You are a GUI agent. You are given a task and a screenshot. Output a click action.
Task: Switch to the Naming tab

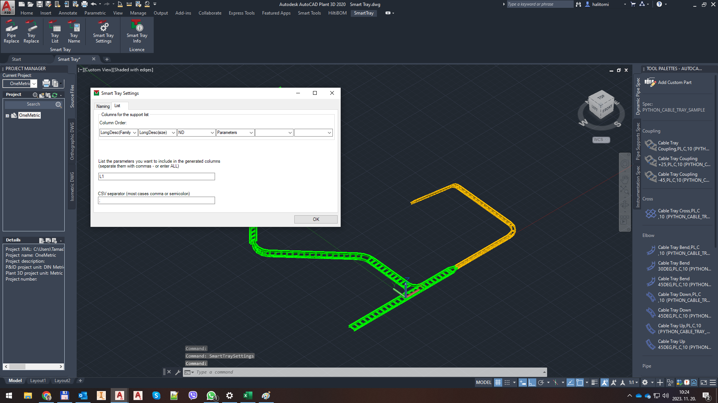[103, 106]
